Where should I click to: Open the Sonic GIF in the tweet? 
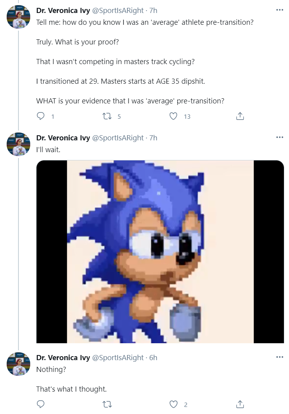(x=160, y=252)
